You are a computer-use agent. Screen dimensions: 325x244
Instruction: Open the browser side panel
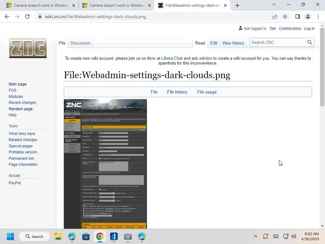298,17
